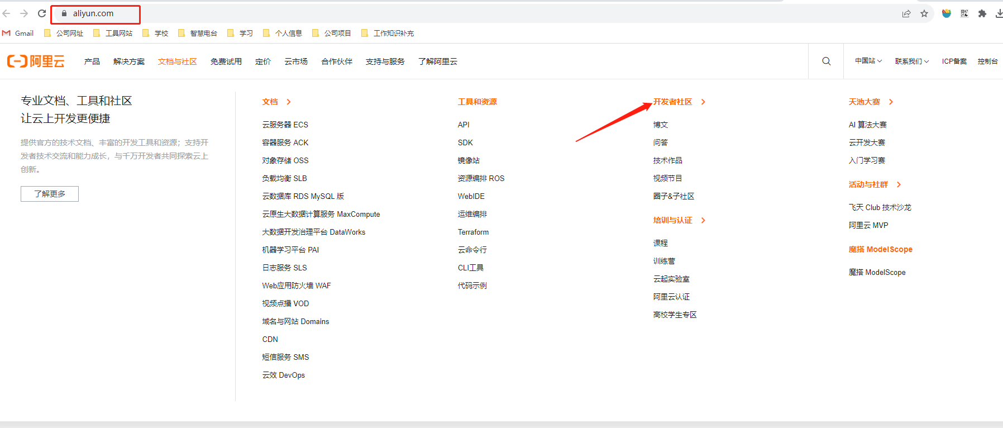Open 云数据库 RDS MySQL 版 link
1003x428 pixels.
[303, 196]
